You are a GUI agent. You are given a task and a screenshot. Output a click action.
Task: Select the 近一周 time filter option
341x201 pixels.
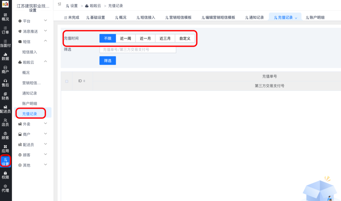[125, 38]
